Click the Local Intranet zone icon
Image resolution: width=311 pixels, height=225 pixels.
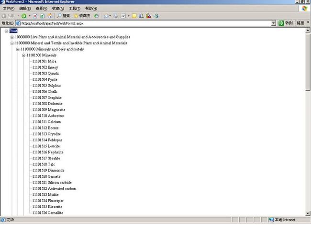[x=271, y=220]
